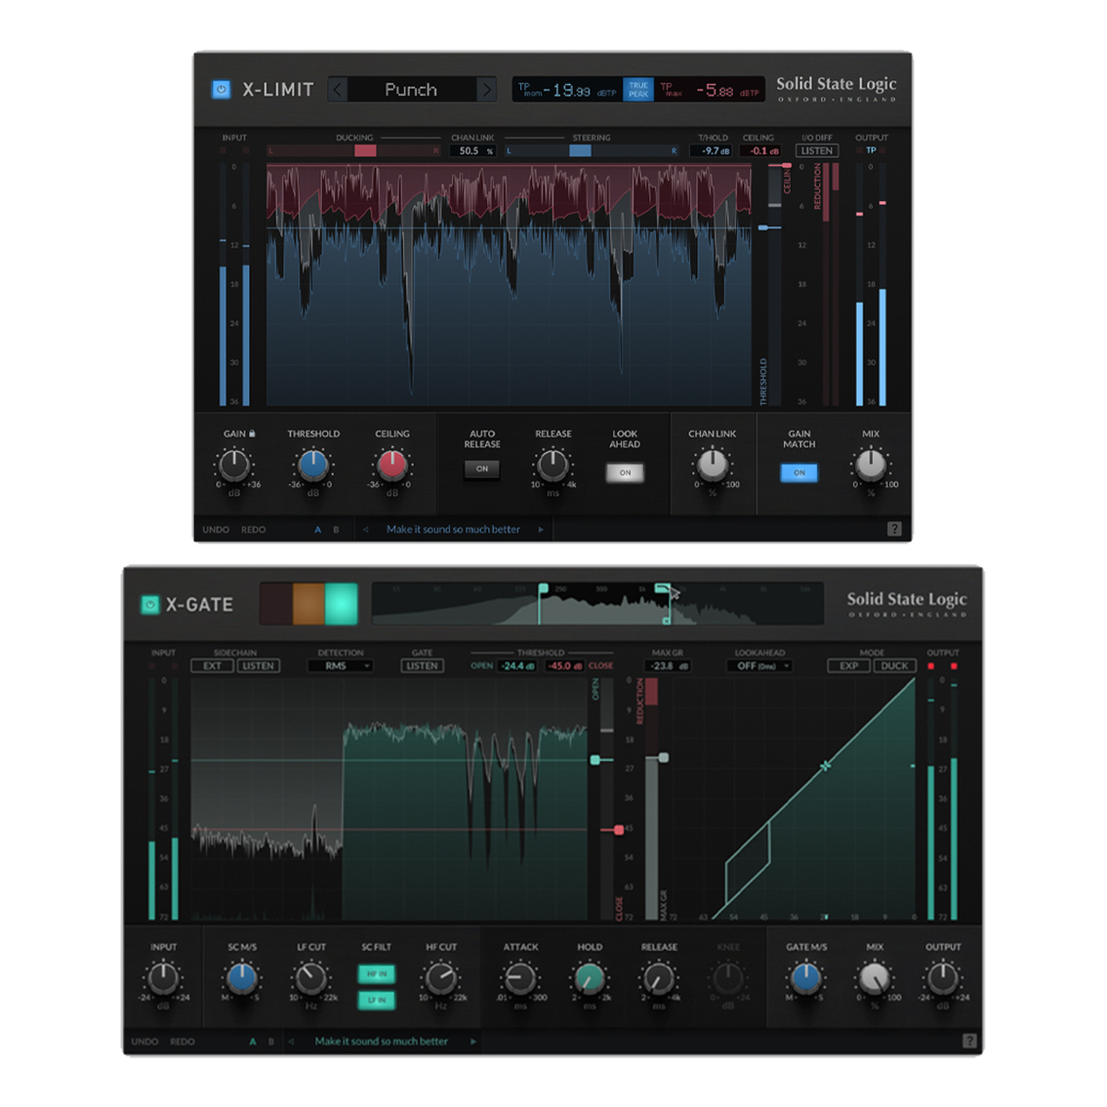Edit the Chan Link 50.5 % field

coord(473,150)
